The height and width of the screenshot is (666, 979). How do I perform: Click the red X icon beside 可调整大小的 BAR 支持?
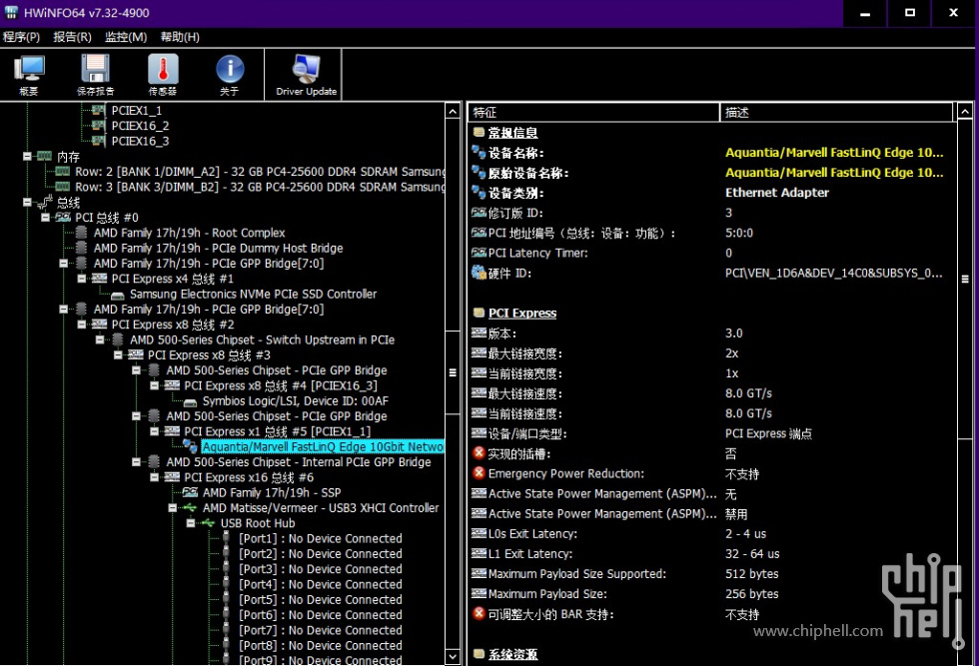pos(479,613)
